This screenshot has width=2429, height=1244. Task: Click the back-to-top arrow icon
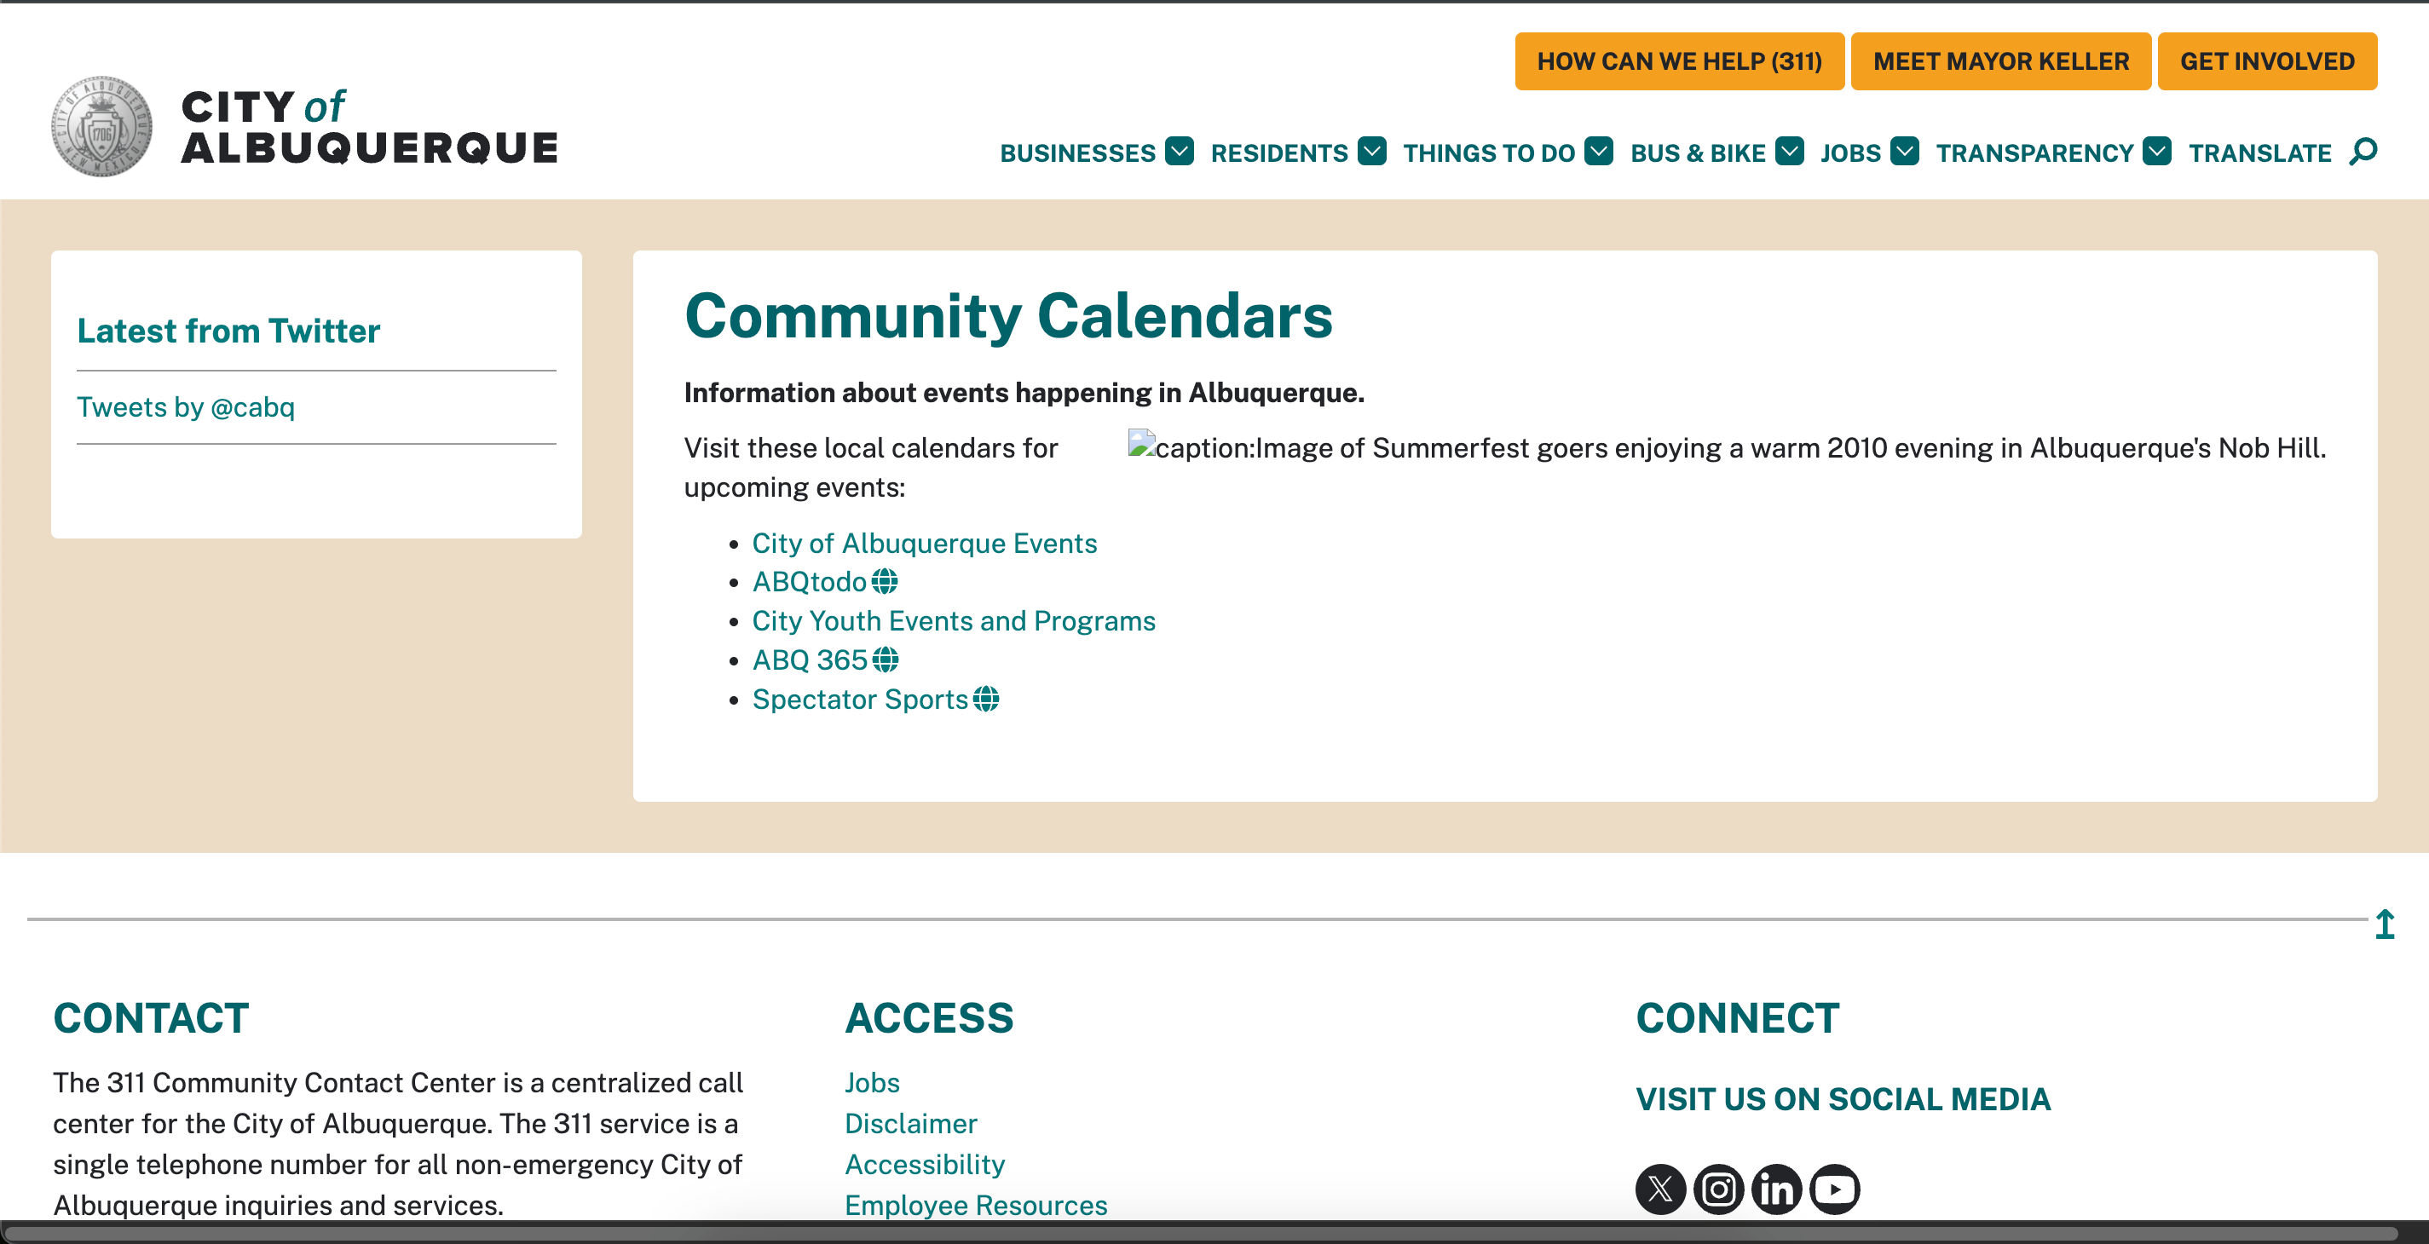pos(2385,924)
